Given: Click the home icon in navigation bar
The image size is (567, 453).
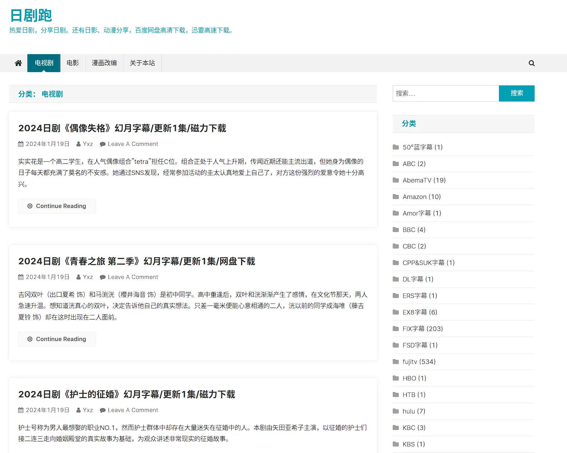Looking at the screenshot, I should point(18,63).
